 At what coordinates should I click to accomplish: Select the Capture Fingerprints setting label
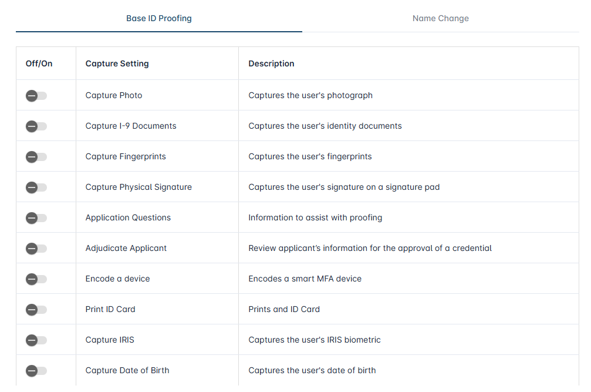coord(126,156)
